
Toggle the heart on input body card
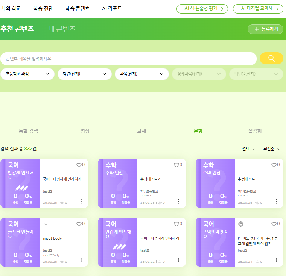79,224
